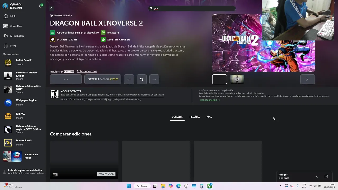Click the list-settings icon button
The height and width of the screenshot is (190, 338).
(142, 79)
